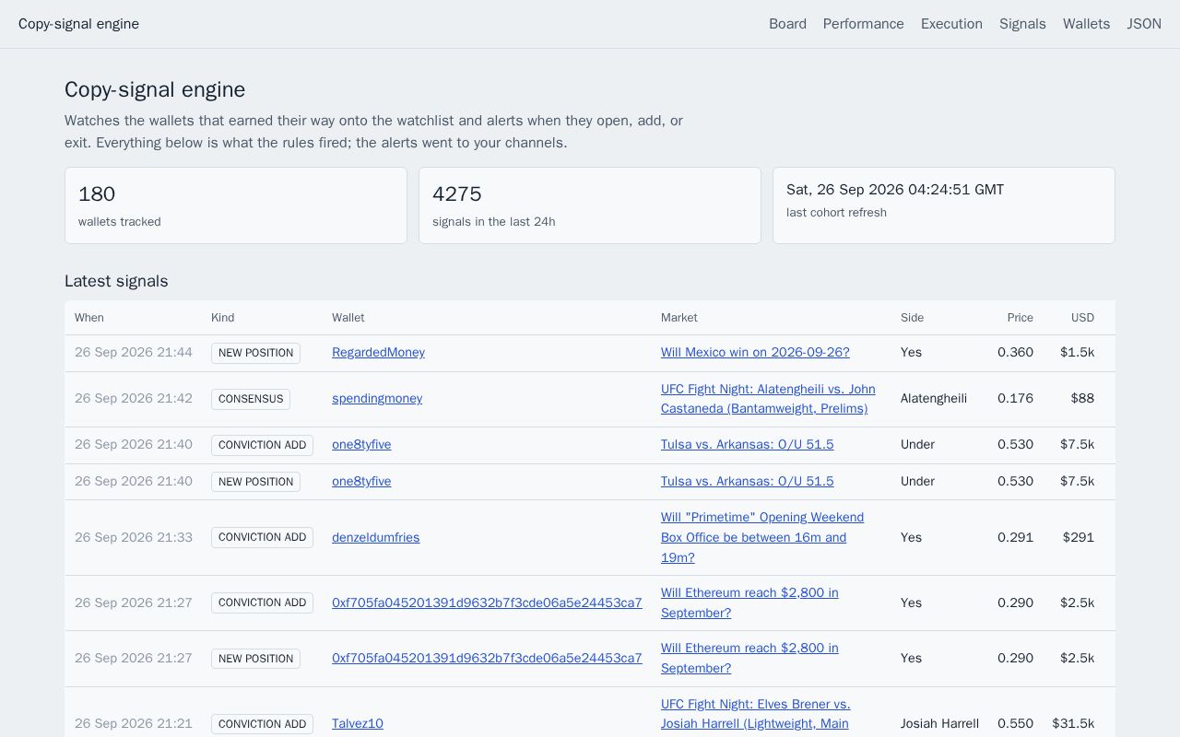This screenshot has width=1180, height=737.
Task: Click the Kind column header
Action: (223, 318)
